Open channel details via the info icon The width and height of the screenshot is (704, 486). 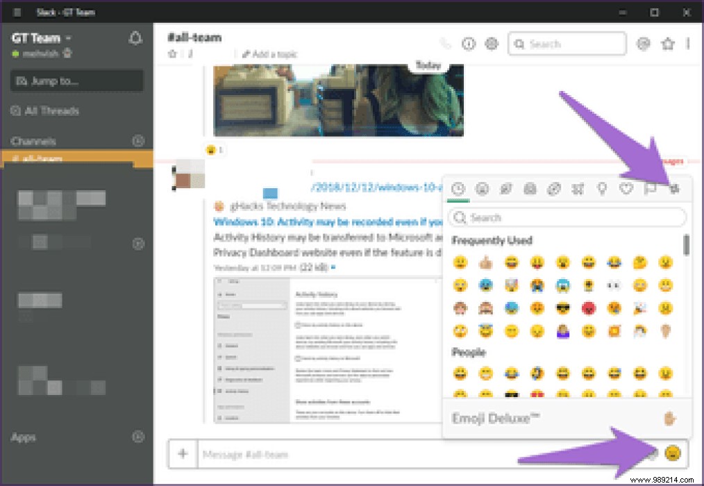pos(469,43)
